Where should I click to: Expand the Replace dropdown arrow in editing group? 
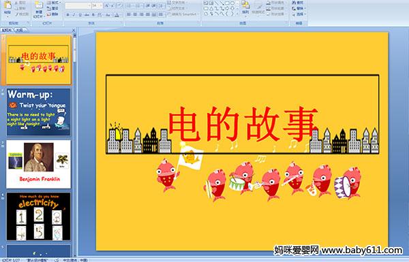[x=305, y=9]
